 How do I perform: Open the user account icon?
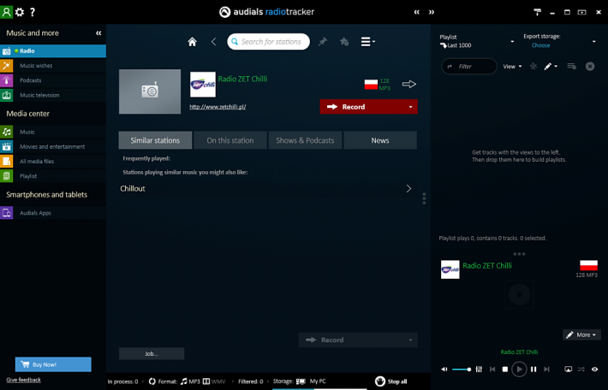[6, 12]
